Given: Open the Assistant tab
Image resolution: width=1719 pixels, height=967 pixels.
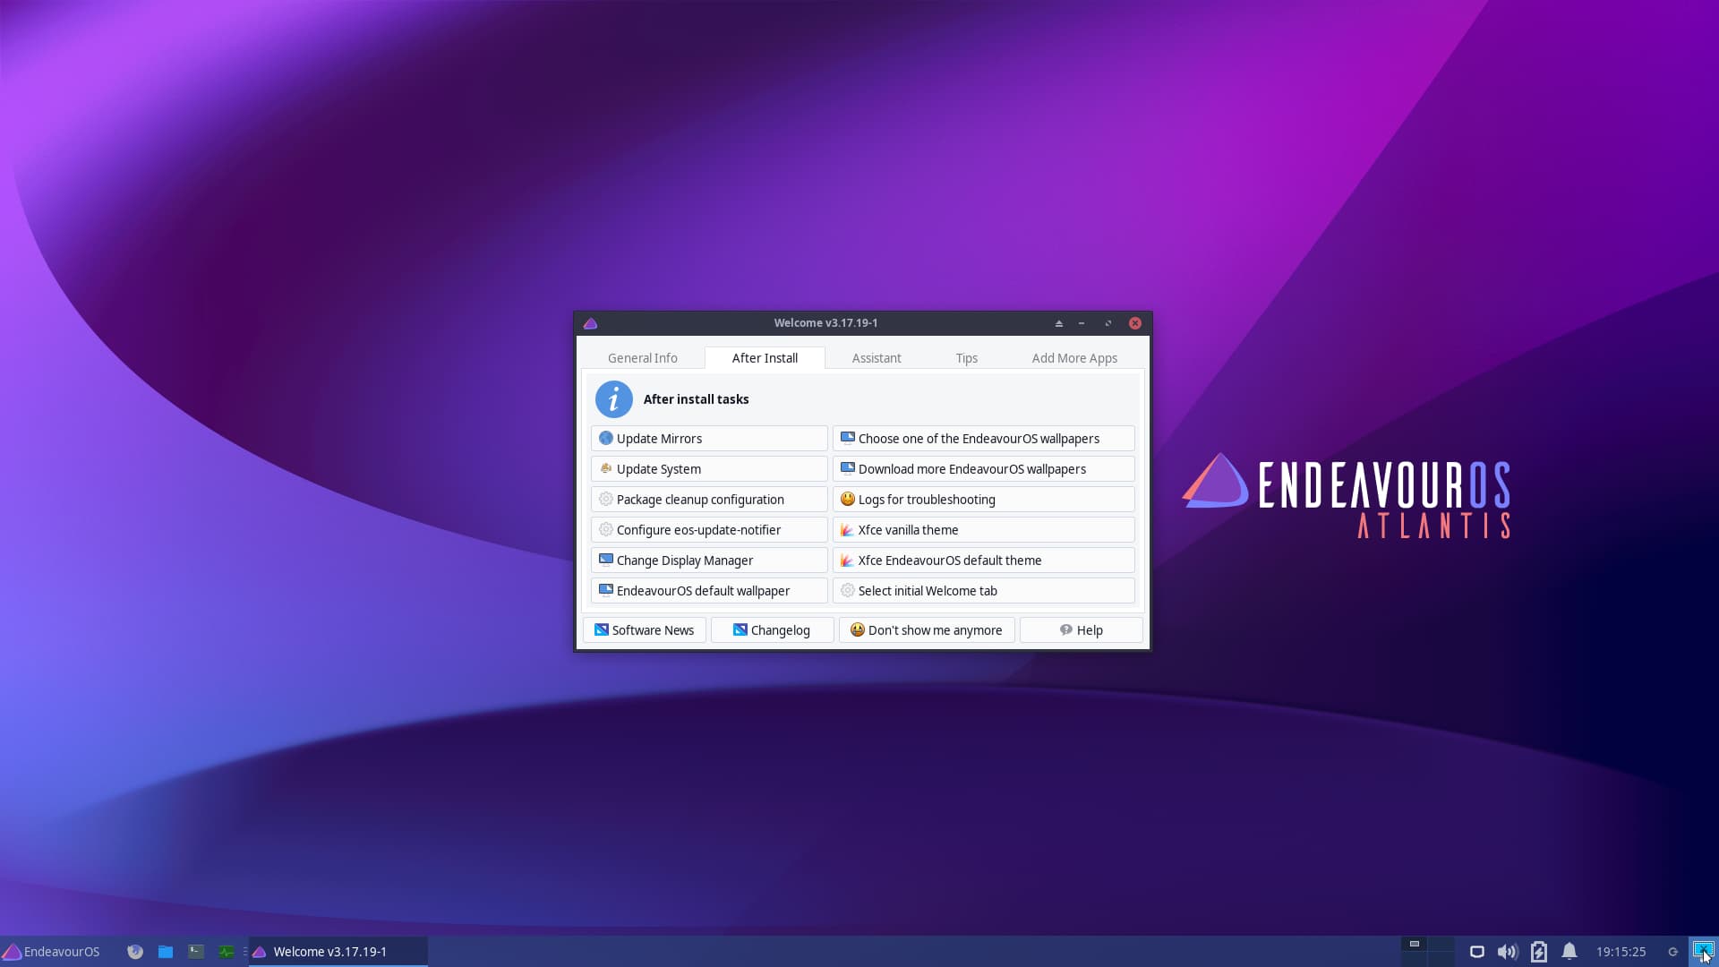Looking at the screenshot, I should click(x=876, y=358).
